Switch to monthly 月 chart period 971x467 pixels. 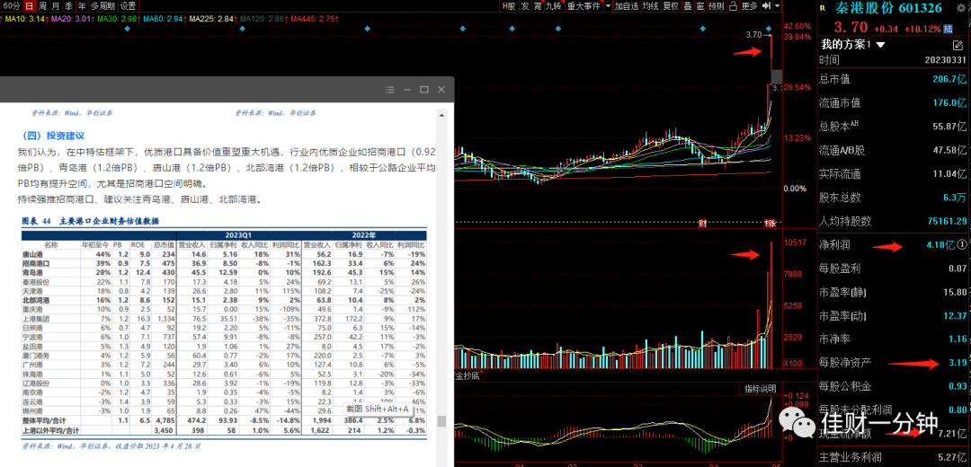56,6
